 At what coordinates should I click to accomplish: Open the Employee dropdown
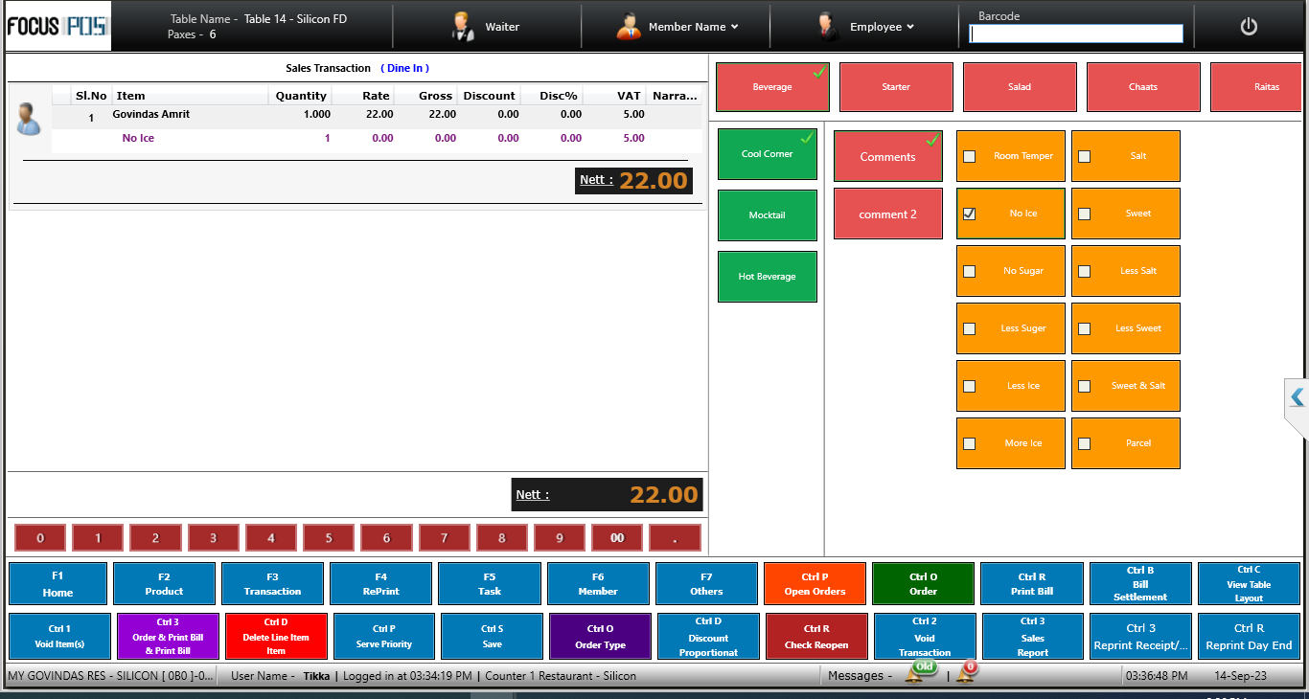point(909,27)
